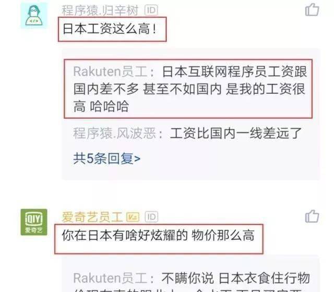The width and height of the screenshot is (334, 292).
Task: Open username 爱奇艺员工 profile
Action: [x=92, y=217]
